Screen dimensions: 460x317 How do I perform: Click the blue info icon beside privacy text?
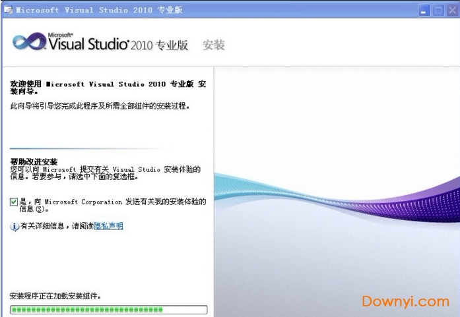(x=15, y=227)
